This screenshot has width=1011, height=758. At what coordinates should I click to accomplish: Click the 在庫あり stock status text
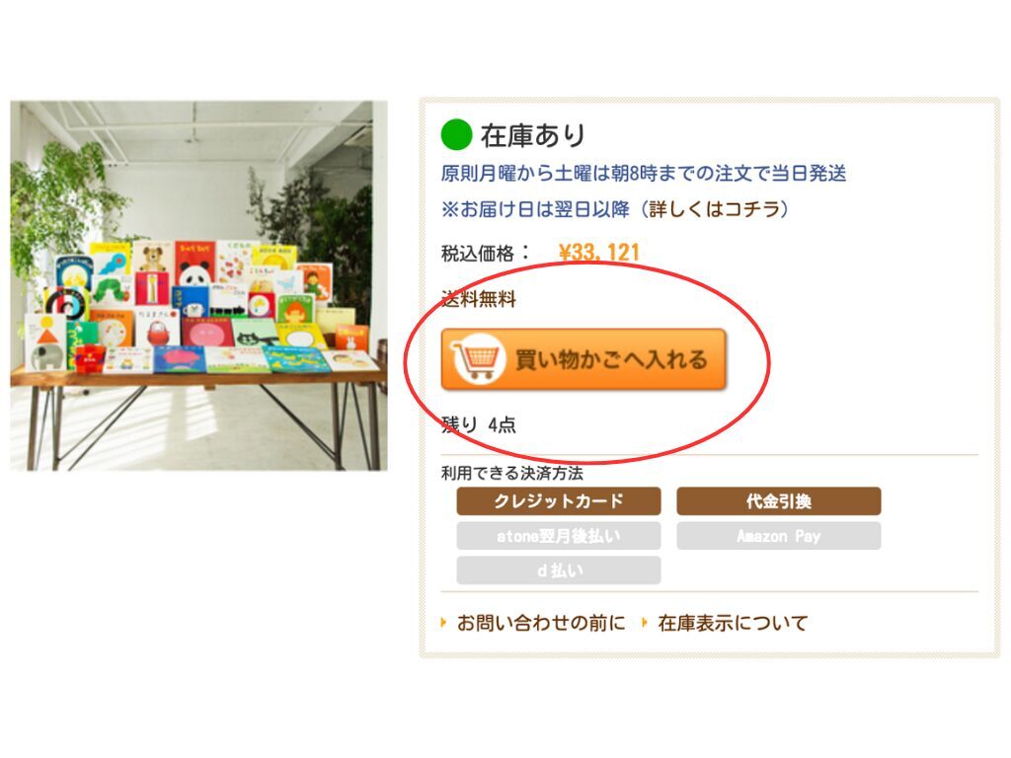coord(533,135)
